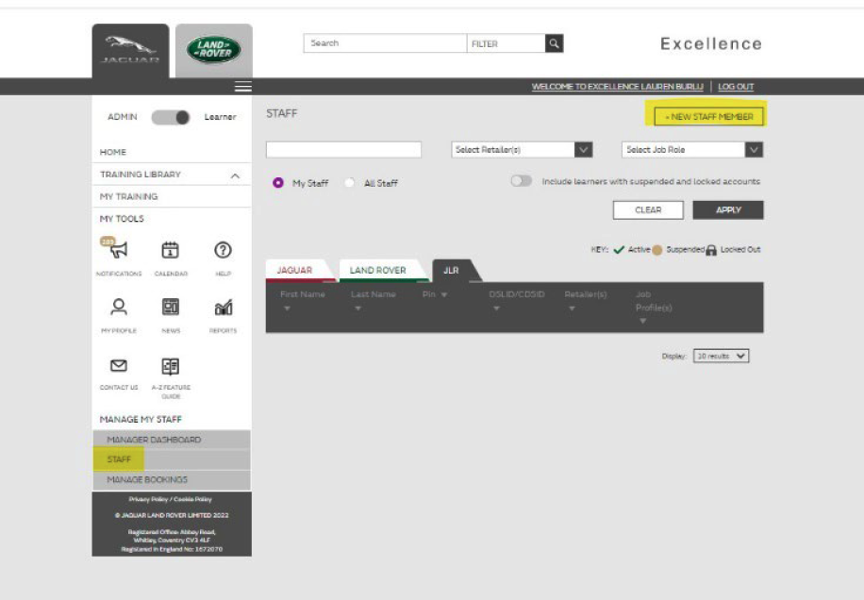Open the Select Job Role dropdown
The height and width of the screenshot is (600, 864).
[693, 150]
